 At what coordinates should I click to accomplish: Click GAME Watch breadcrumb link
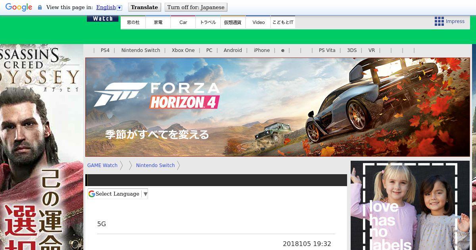point(102,165)
